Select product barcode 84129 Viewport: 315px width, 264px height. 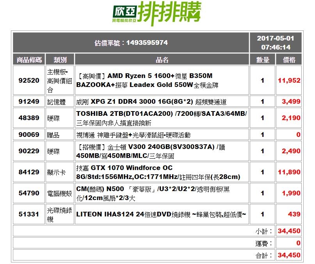pos(29,172)
